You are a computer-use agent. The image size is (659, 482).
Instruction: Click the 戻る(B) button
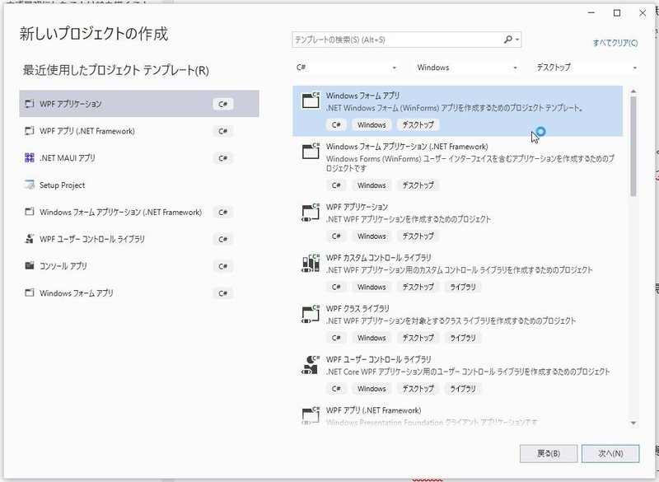pyautogui.click(x=549, y=453)
